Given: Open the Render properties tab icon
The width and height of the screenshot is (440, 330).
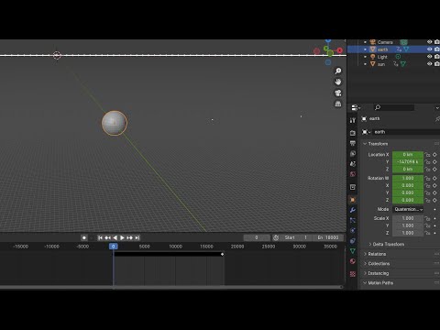Looking at the screenshot, I should 353,133.
